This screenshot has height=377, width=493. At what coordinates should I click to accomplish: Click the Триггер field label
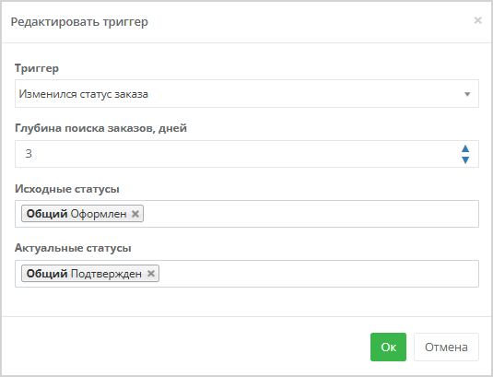point(37,68)
